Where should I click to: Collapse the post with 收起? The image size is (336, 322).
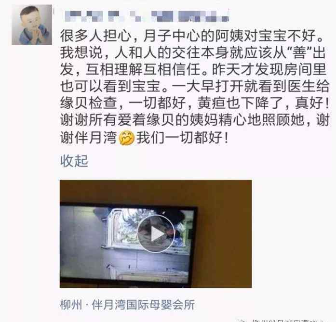pyautogui.click(x=74, y=161)
